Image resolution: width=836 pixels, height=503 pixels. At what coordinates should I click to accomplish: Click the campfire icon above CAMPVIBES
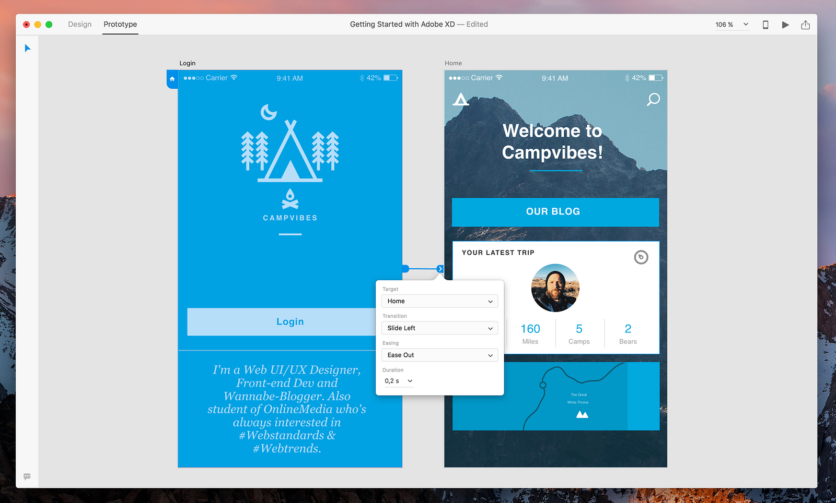coord(290,199)
